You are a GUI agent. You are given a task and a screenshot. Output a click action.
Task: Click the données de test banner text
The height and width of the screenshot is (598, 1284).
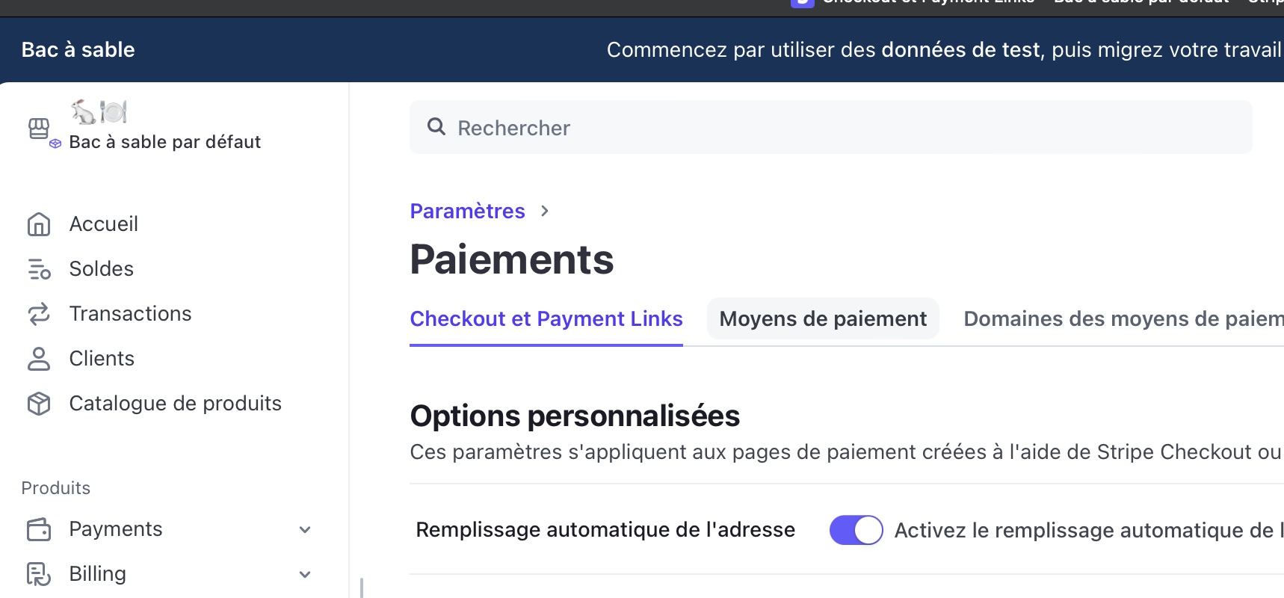click(x=960, y=50)
